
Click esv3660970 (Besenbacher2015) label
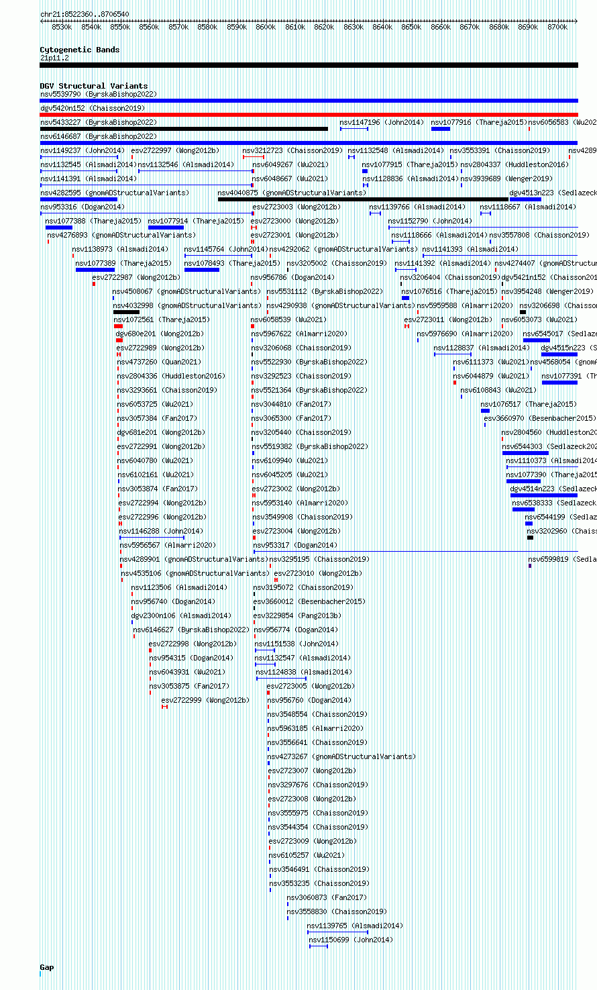(x=539, y=418)
